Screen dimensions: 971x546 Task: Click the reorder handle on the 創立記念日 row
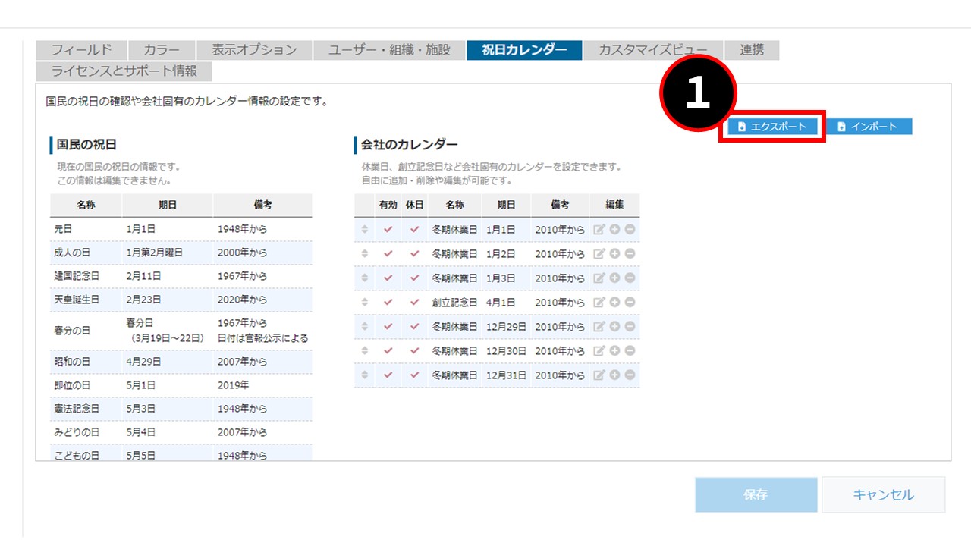364,303
